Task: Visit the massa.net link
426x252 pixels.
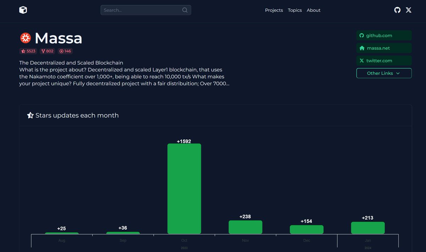Action: click(384, 48)
